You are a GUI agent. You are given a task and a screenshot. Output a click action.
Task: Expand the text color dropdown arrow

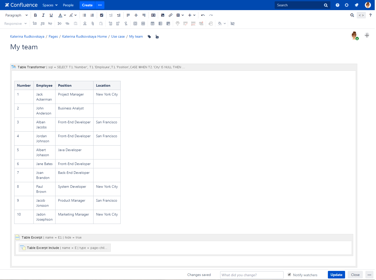(65, 15)
